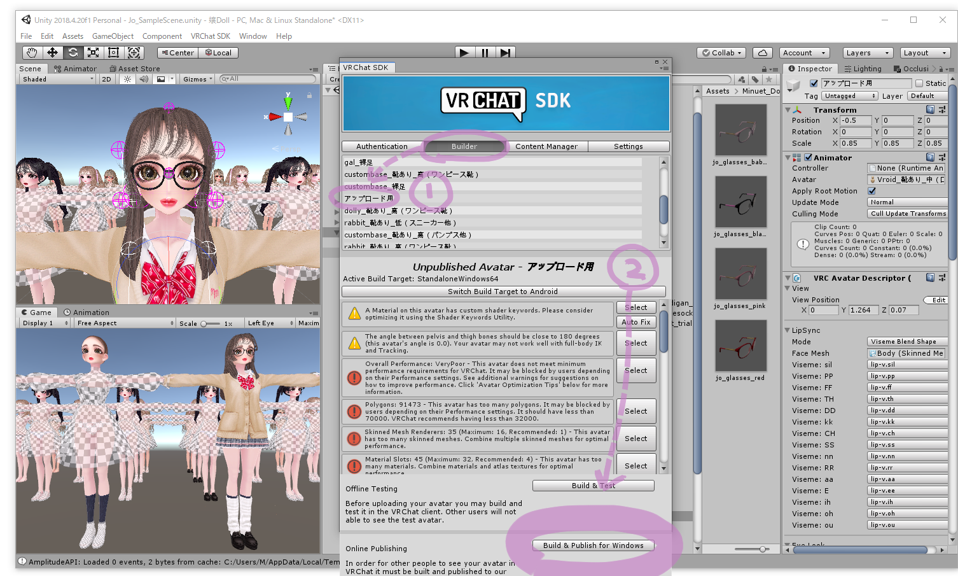Open the Display 1 dropdown
Image resolution: width=958 pixels, height=576 pixels.
coord(45,323)
